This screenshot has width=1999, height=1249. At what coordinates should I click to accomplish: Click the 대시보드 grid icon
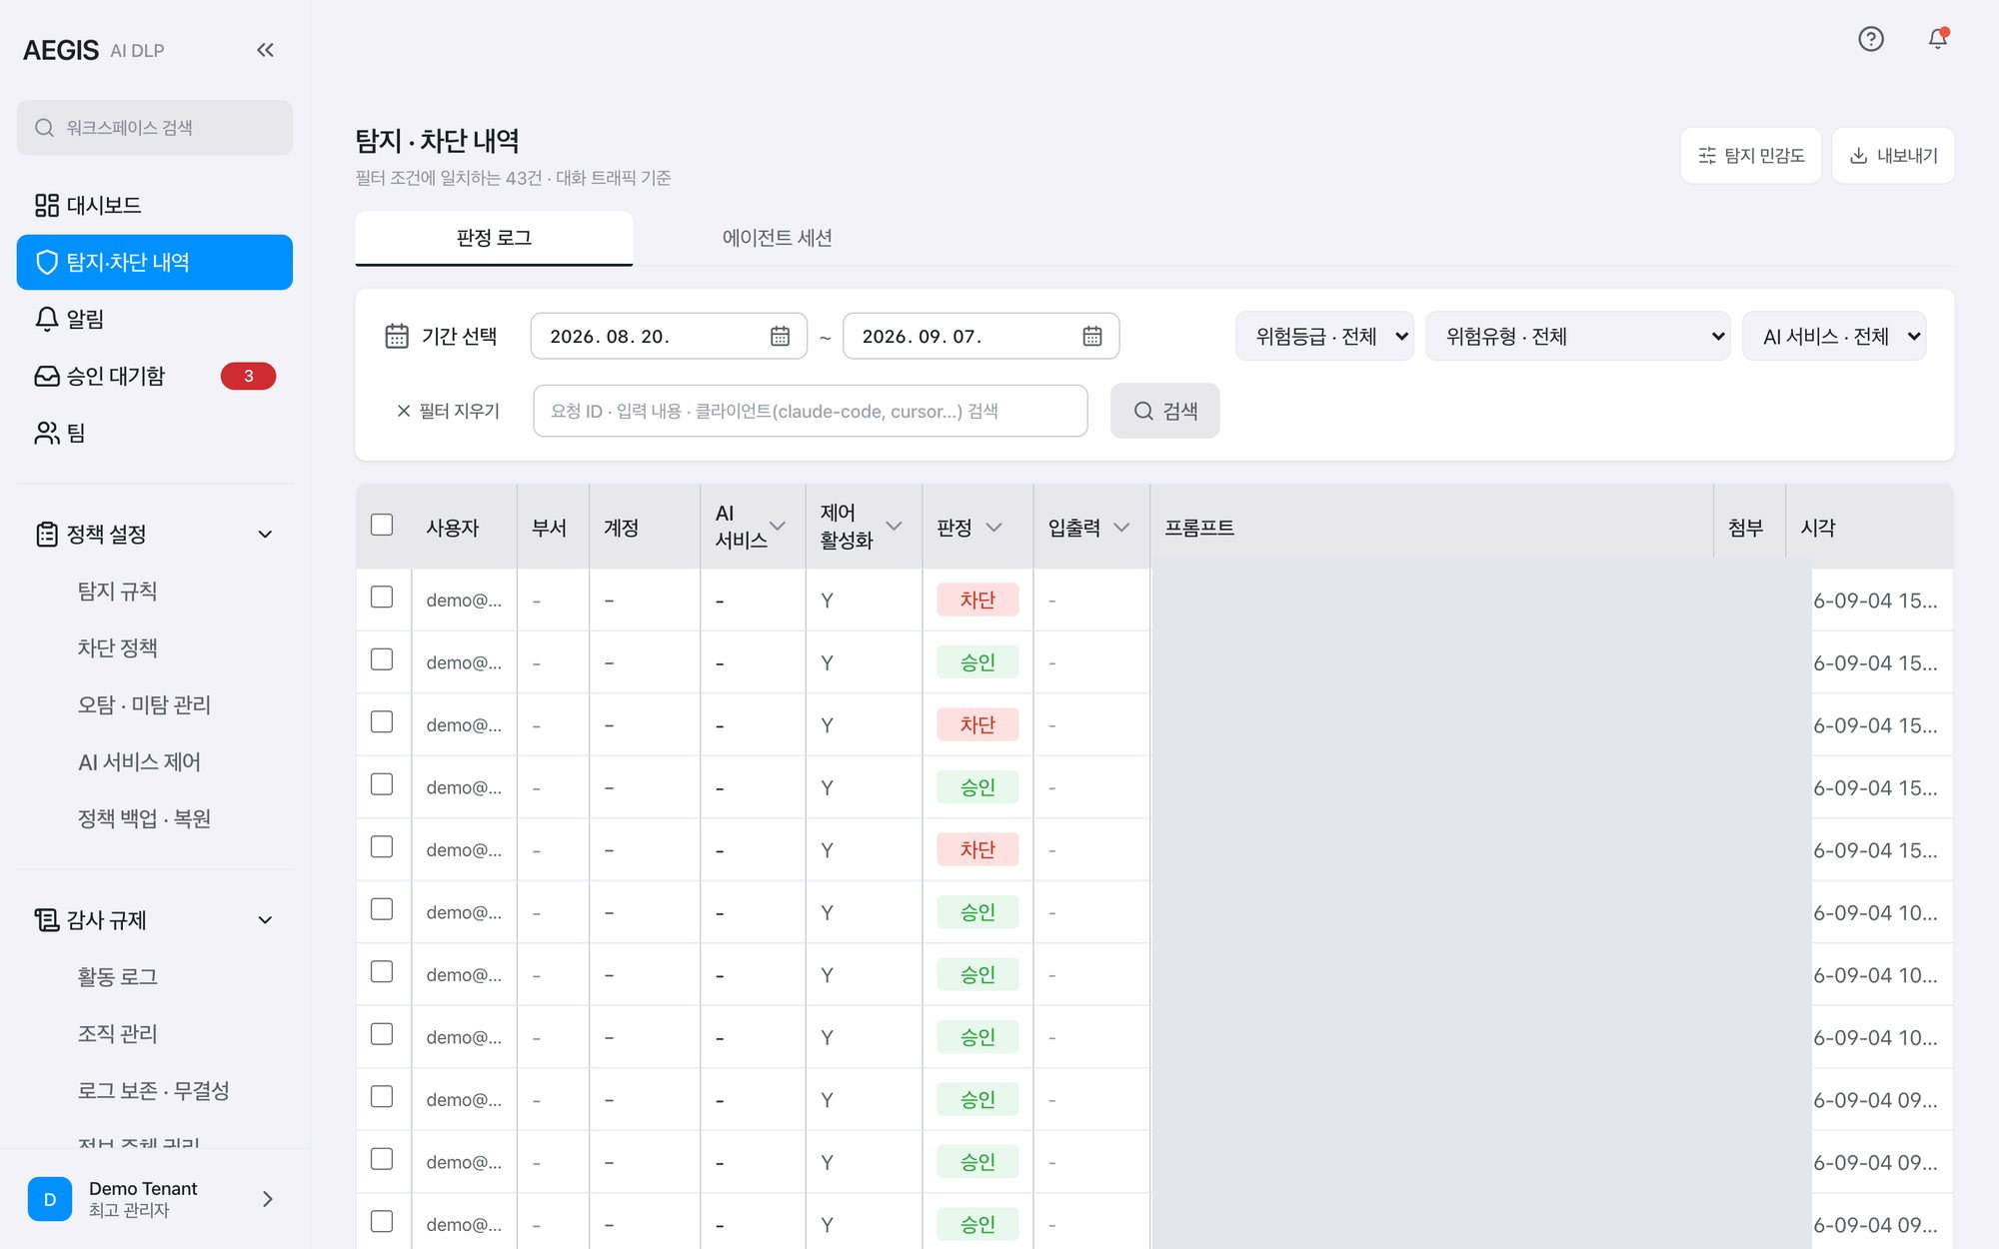pos(47,205)
